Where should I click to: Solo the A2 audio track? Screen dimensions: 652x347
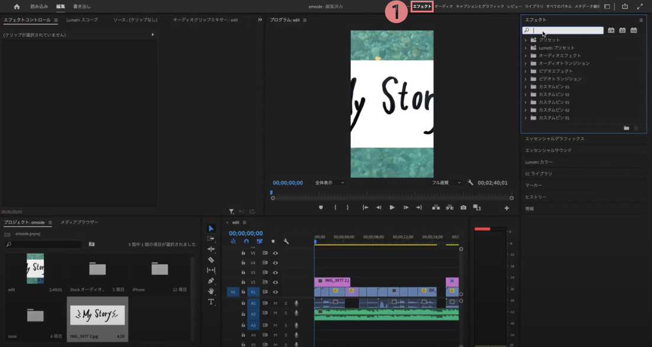pos(286,314)
